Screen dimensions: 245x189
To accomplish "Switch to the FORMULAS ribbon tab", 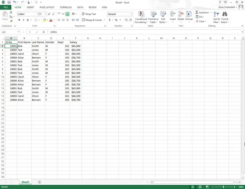I will click(66, 7).
